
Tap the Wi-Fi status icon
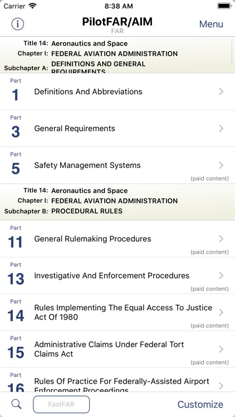33,6
